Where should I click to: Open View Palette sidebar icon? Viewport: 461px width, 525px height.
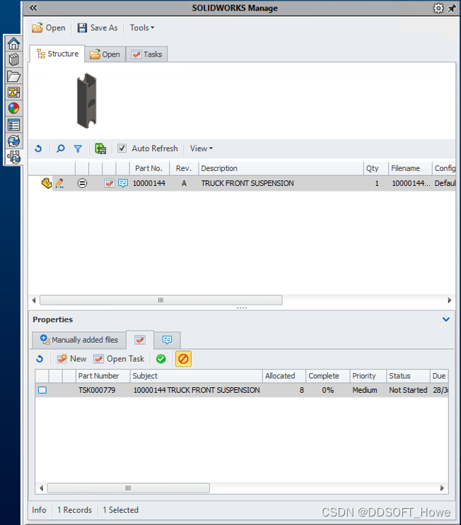click(13, 92)
